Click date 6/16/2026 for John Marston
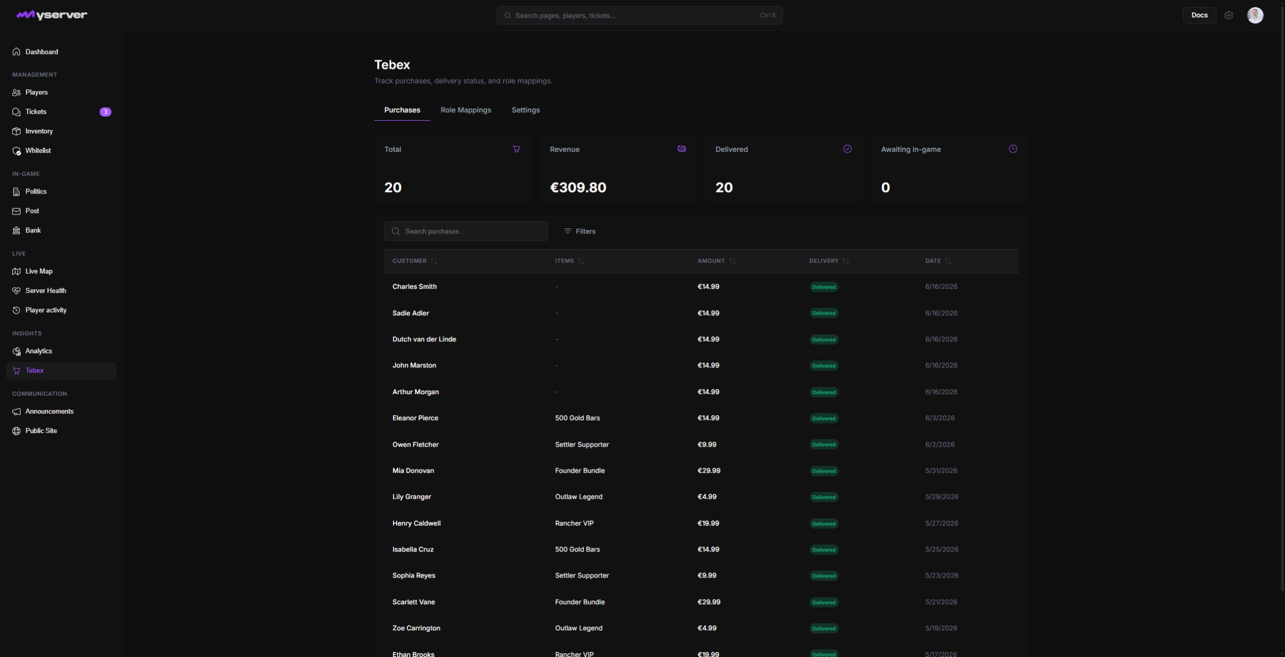This screenshot has width=1285, height=657. (x=941, y=365)
